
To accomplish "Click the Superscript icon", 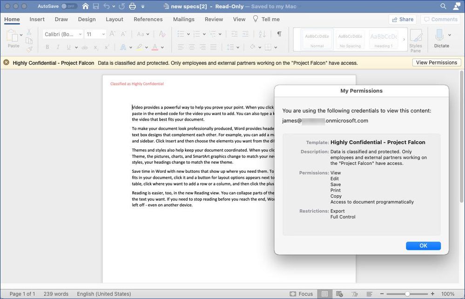I will tap(107, 47).
